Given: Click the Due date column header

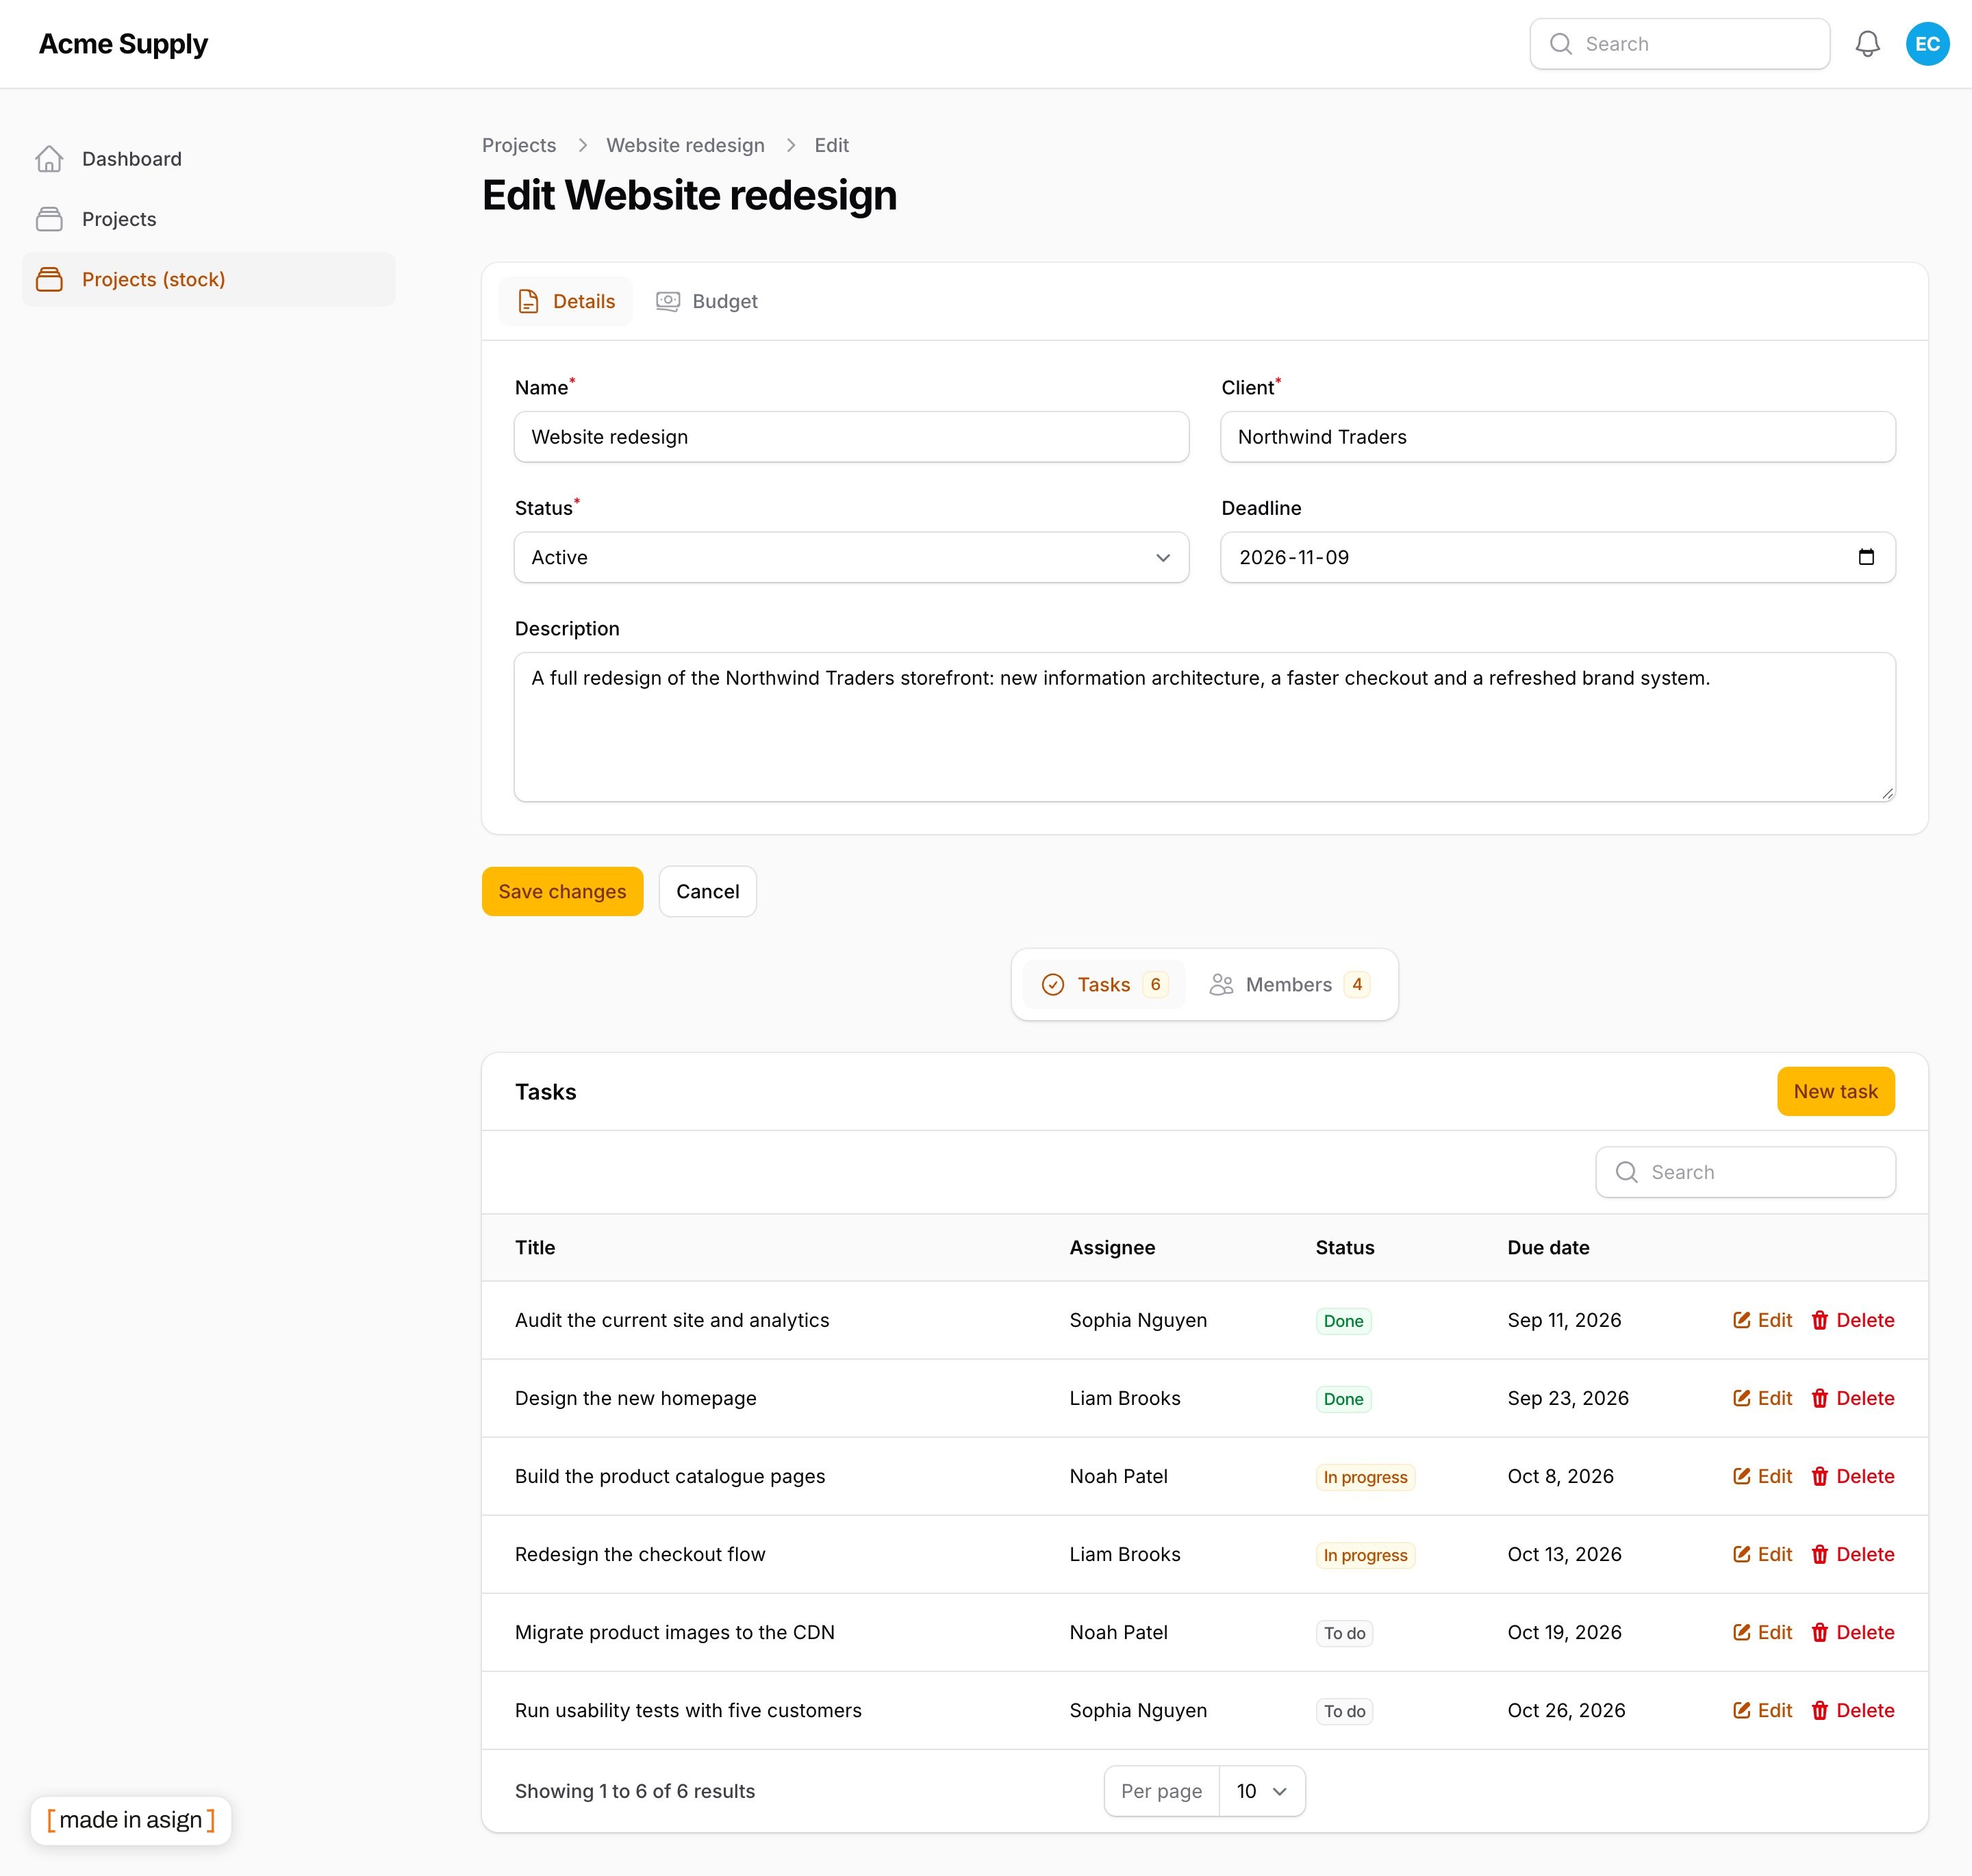Looking at the screenshot, I should 1548,1247.
